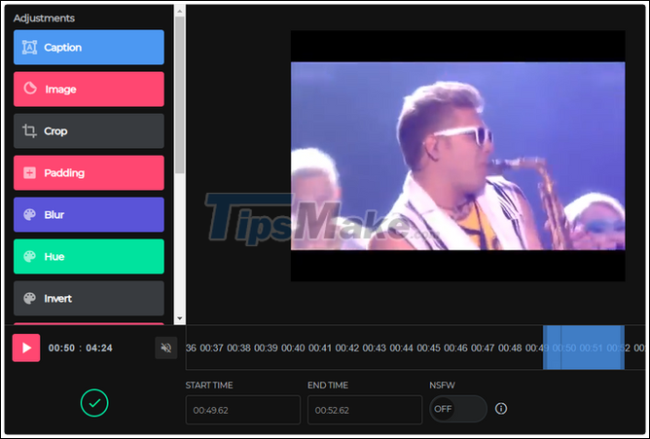Click the Padding square icon
Image resolution: width=650 pixels, height=439 pixels.
[29, 173]
